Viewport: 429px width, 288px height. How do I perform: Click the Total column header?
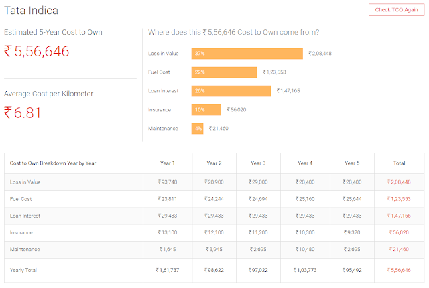[x=400, y=163]
